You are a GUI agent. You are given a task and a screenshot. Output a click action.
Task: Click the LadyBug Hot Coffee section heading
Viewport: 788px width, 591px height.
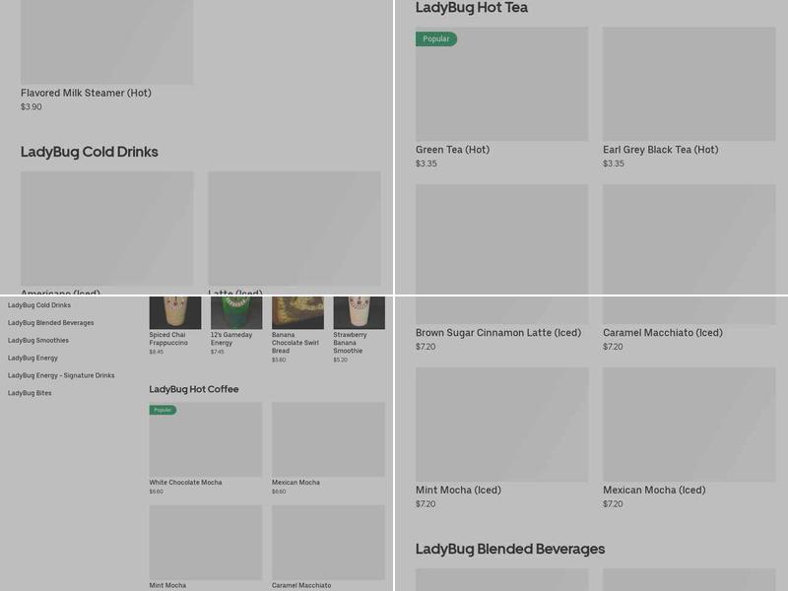pos(194,389)
